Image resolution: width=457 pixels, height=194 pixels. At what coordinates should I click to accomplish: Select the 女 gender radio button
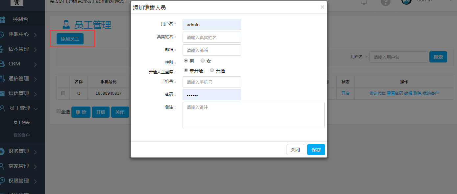coord(203,61)
